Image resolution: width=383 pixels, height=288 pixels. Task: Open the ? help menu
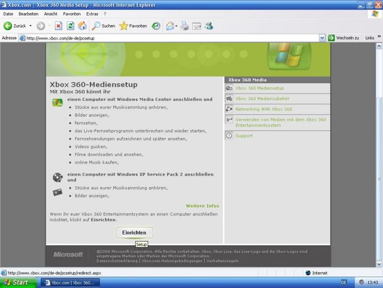pyautogui.click(x=105, y=14)
